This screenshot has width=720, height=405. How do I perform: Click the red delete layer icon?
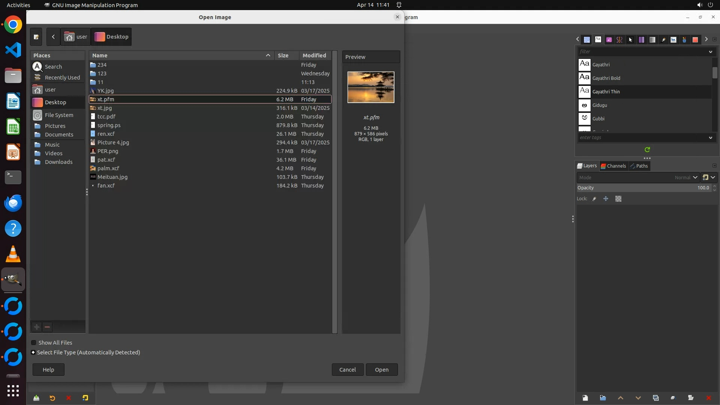click(x=708, y=398)
